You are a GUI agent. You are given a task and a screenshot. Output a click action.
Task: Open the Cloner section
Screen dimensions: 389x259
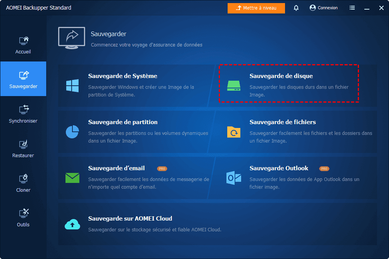tap(23, 183)
